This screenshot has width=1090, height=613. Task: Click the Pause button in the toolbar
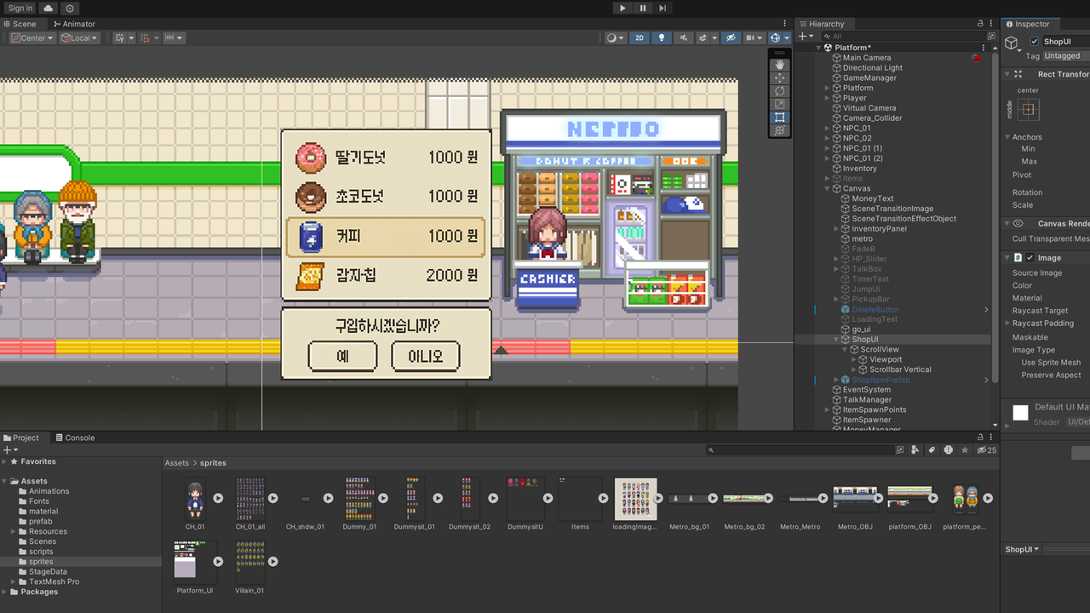coord(642,9)
